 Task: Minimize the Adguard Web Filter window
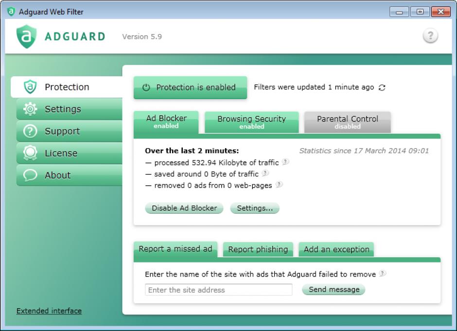coord(399,12)
